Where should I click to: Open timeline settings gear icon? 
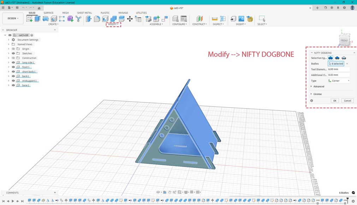tap(353, 201)
